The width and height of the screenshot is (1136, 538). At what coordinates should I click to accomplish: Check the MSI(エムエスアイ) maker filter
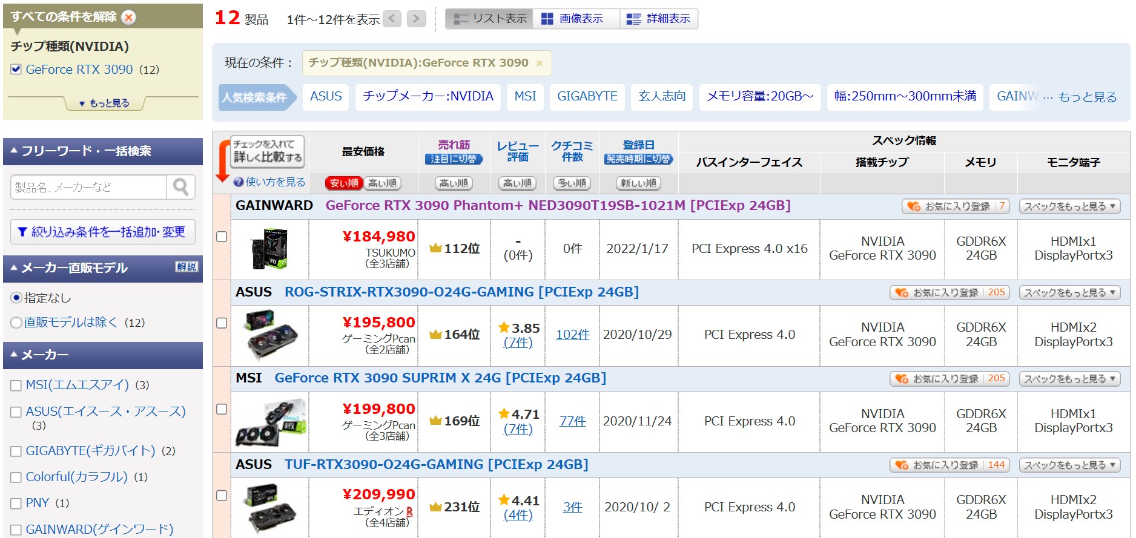[x=16, y=385]
